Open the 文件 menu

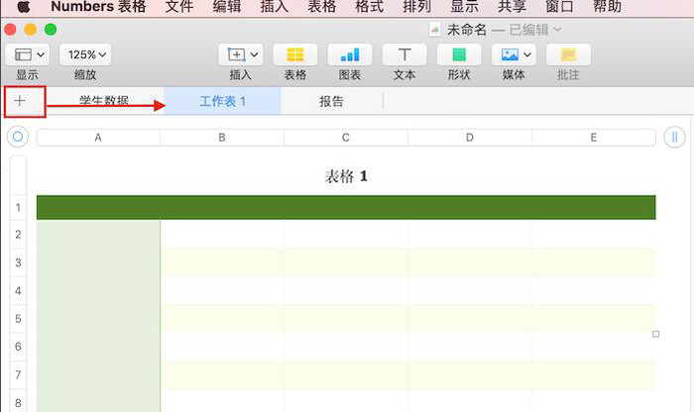click(x=179, y=6)
